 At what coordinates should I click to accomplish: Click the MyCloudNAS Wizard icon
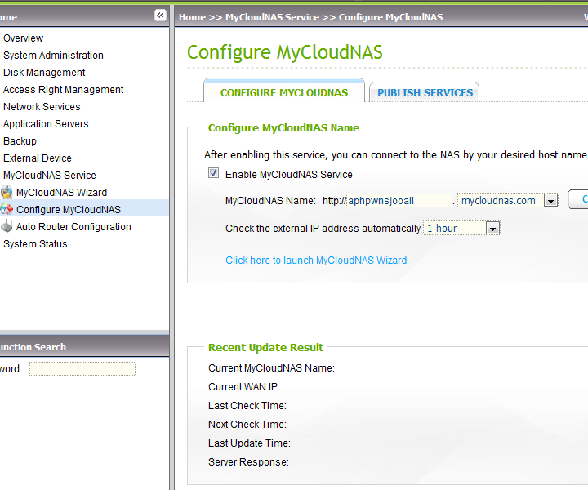(7, 193)
